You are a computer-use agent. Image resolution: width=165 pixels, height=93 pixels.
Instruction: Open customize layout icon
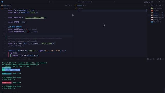152,2
